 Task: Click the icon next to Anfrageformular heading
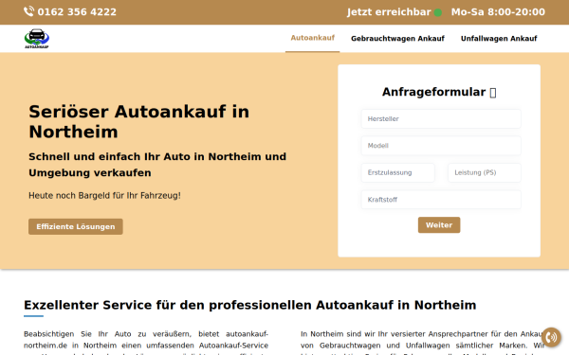coord(493,93)
